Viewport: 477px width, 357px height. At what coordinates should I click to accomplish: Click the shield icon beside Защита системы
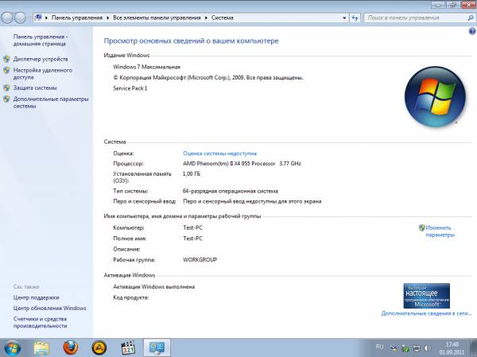point(6,88)
